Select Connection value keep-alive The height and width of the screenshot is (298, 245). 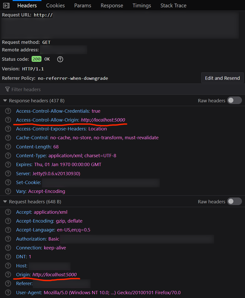click(55, 248)
